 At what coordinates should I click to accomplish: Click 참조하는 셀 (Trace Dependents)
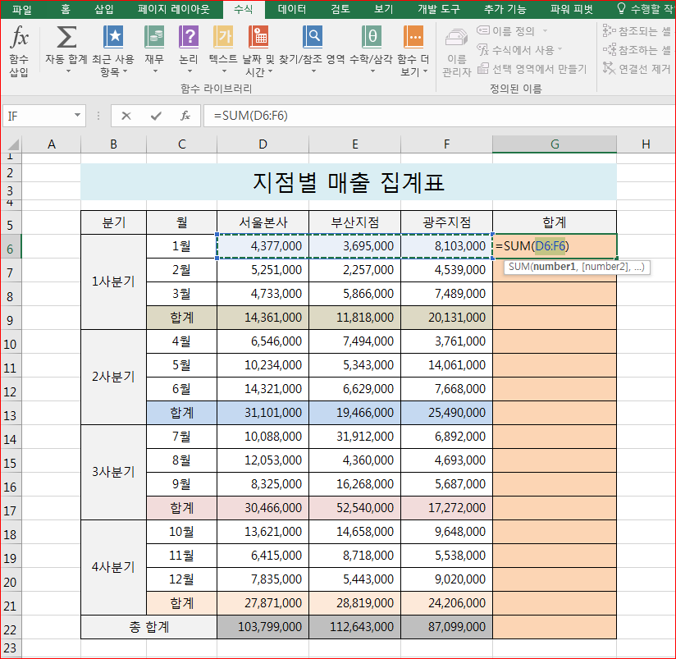click(637, 49)
